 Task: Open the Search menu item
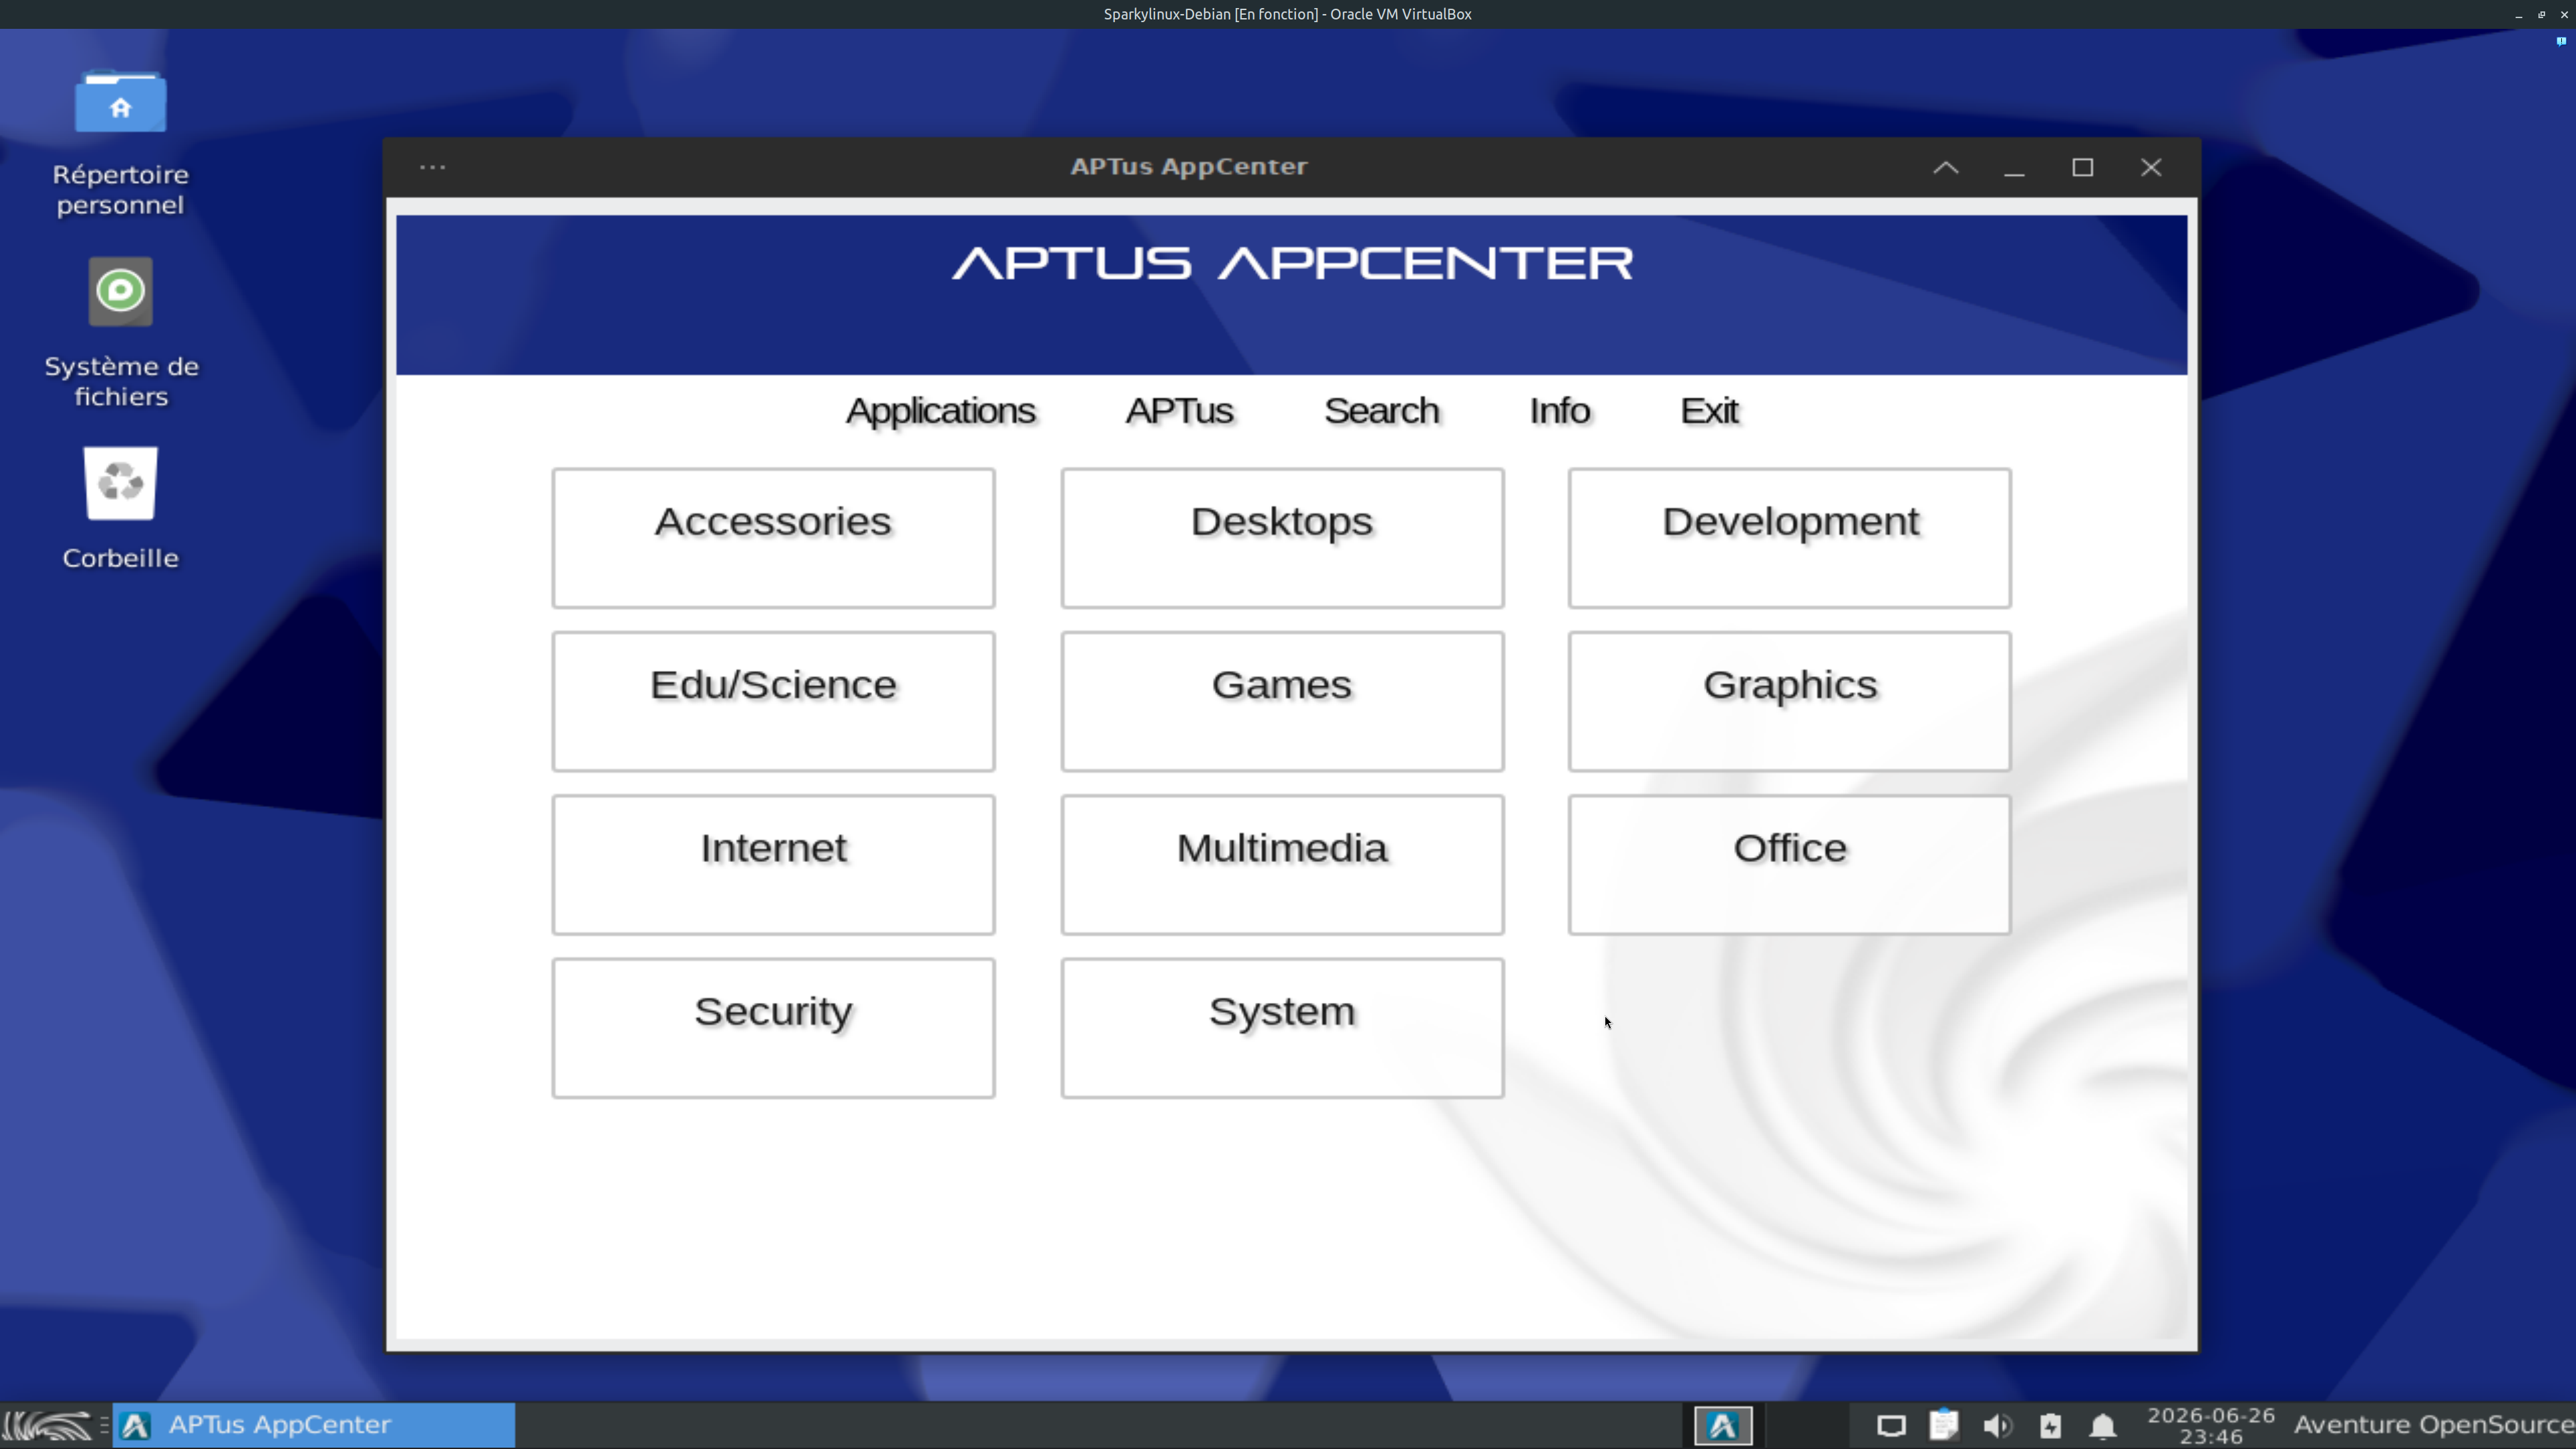pyautogui.click(x=1381, y=411)
